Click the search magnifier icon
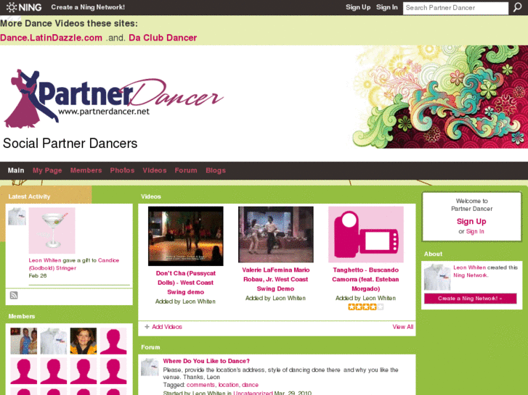528x395 pixels. tap(517, 7)
